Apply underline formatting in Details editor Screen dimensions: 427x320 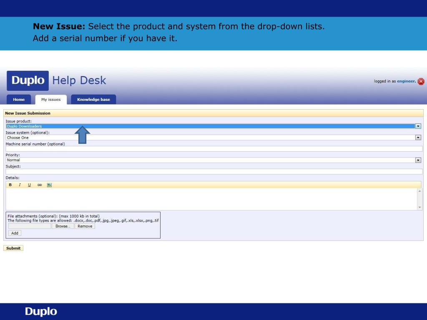point(30,185)
